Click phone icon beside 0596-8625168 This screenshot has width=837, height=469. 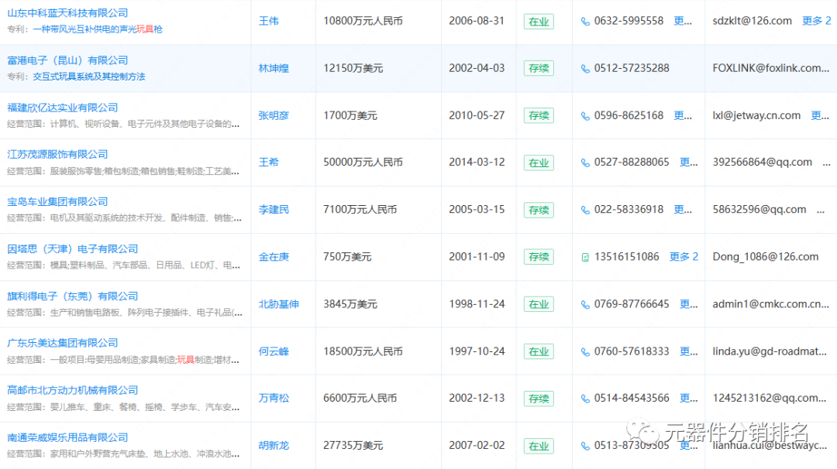click(585, 116)
